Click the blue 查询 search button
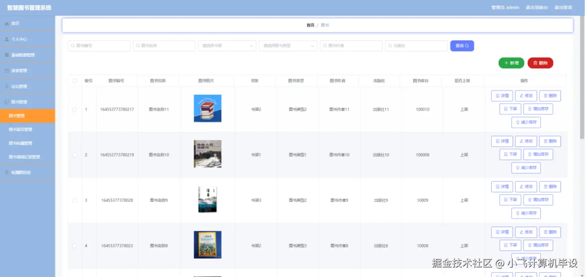This screenshot has height=277, width=586. pyautogui.click(x=462, y=46)
